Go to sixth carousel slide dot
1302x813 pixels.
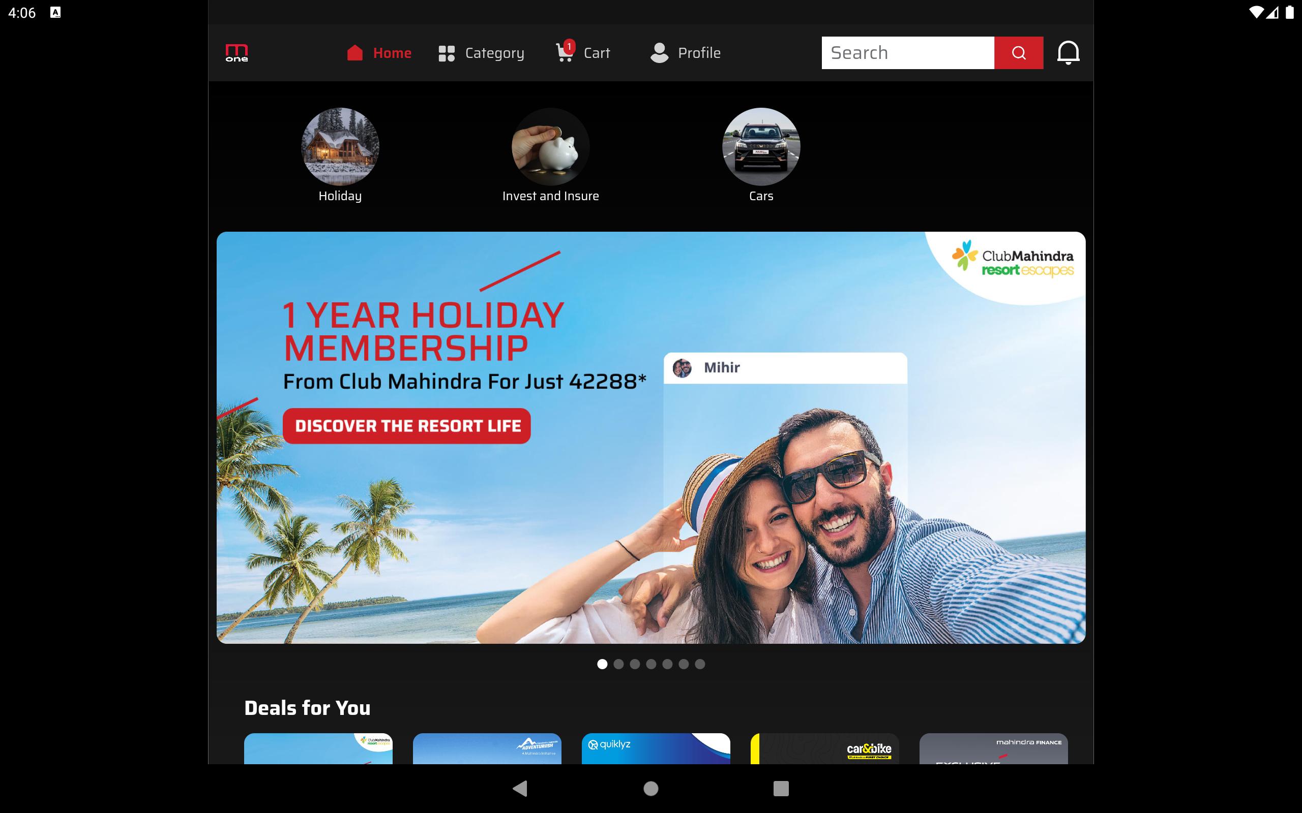[683, 664]
